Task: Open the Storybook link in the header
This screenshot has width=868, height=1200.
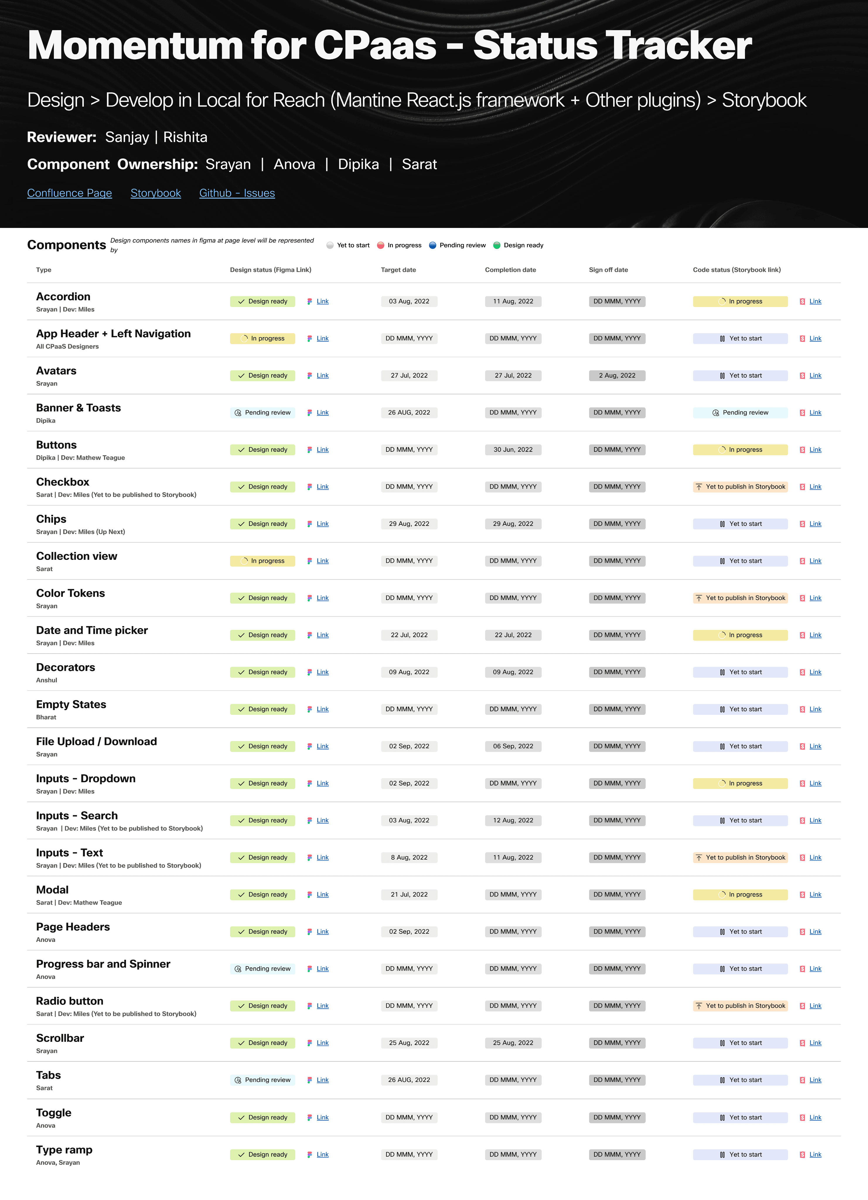Action: tap(156, 193)
